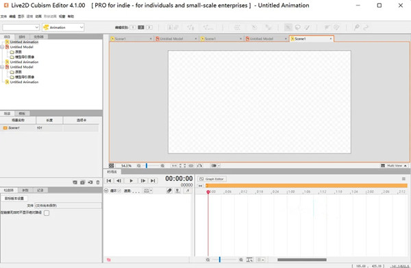This screenshot has width=411, height=268.
Task: Jump to the last frame
Action: coord(153,181)
